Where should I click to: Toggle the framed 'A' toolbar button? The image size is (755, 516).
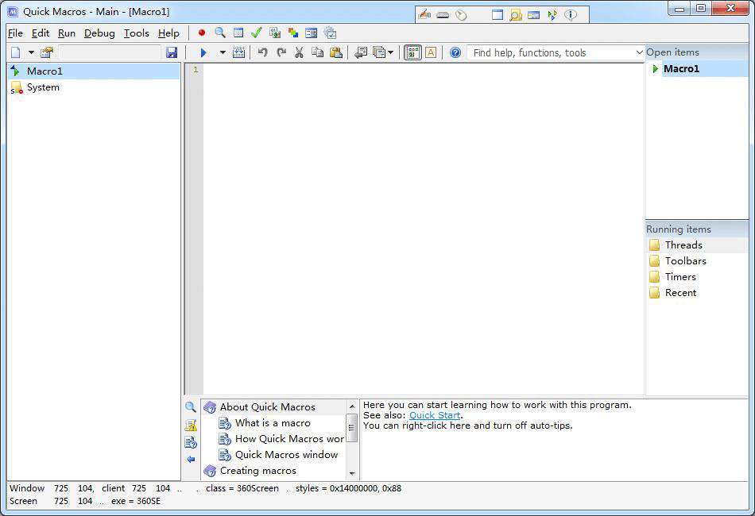pos(431,52)
